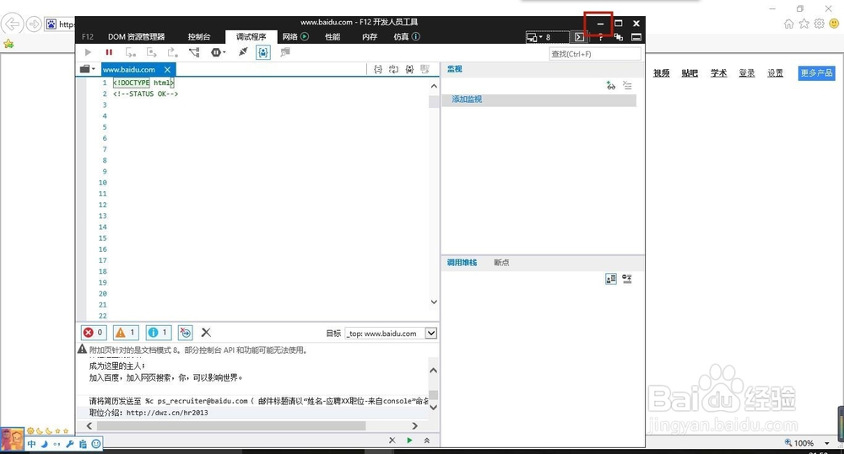Click the break on new worker icon

[x=194, y=52]
